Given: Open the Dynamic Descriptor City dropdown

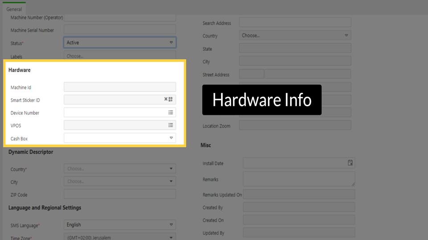Looking at the screenshot, I should [x=171, y=181].
